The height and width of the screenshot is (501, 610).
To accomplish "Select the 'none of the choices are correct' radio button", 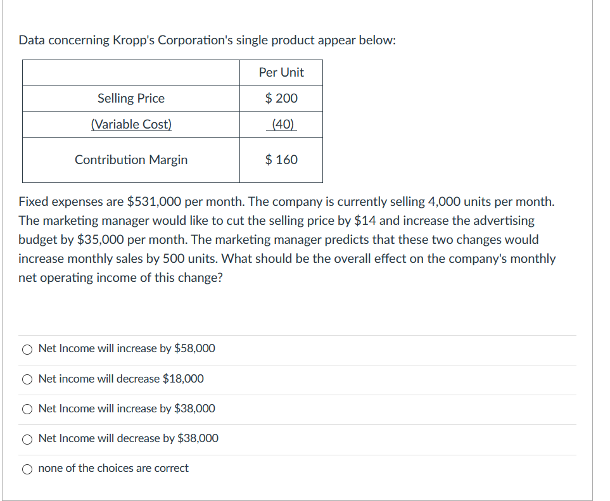I will (x=28, y=469).
